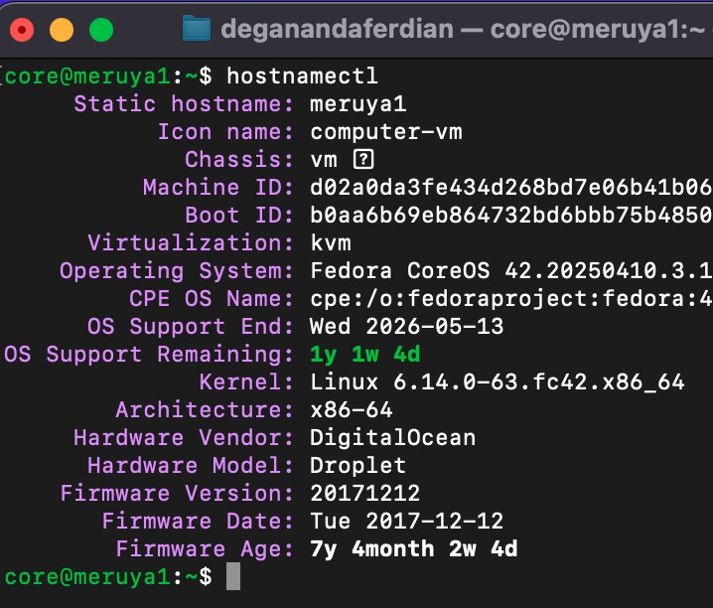Click the OS Support End date value
713x608 pixels.
click(406, 327)
